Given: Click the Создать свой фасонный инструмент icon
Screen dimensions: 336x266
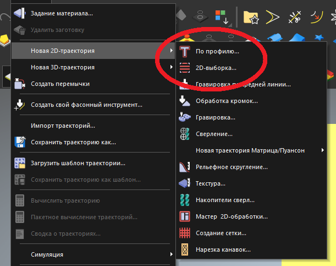Looking at the screenshot, I should pos(20,105).
